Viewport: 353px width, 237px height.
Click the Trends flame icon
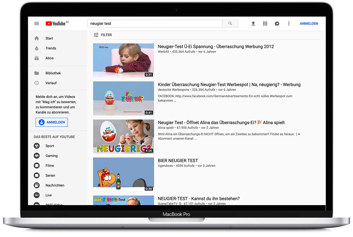(x=37, y=48)
